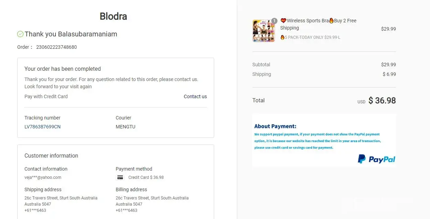
Task: Click the order number 230602223748680
Action: click(x=56, y=47)
